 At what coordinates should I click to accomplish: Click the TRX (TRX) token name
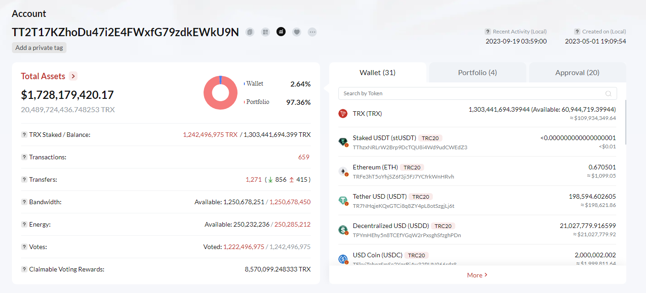[367, 114]
